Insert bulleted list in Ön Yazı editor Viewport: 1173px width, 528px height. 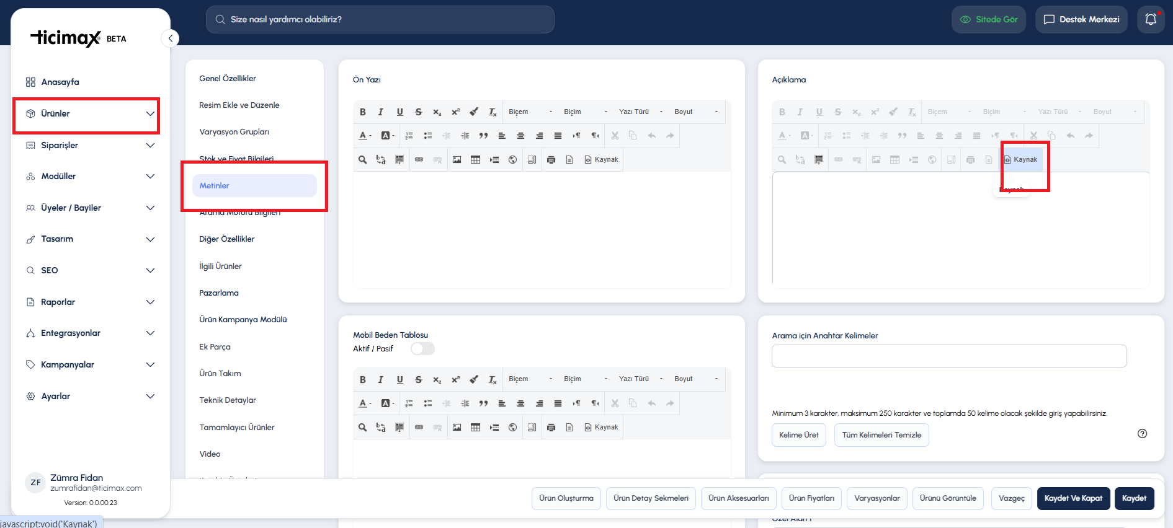click(427, 136)
